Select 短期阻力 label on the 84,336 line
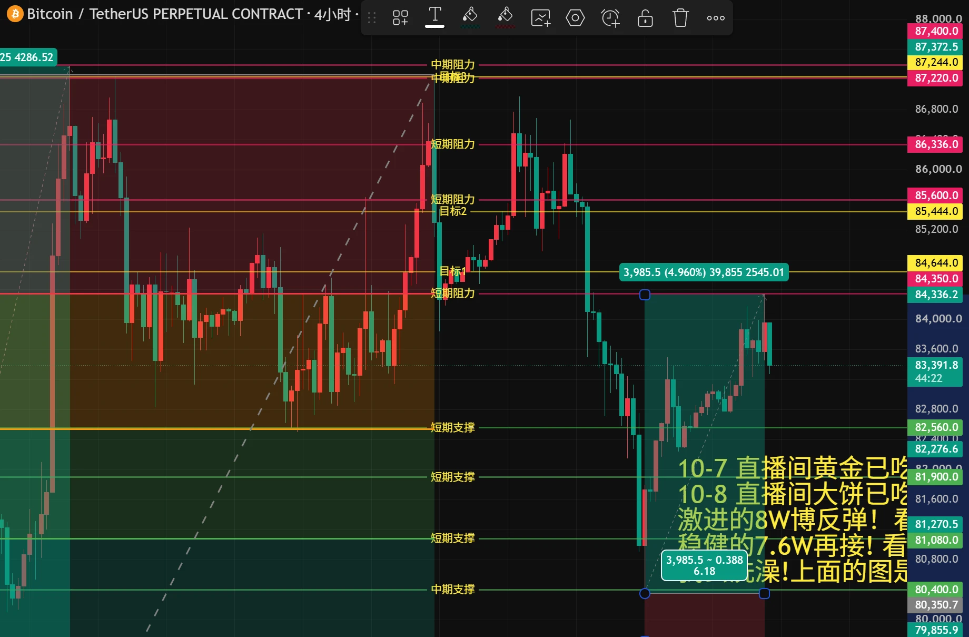This screenshot has width=969, height=637. click(453, 293)
